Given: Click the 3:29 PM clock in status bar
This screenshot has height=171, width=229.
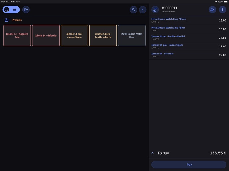Looking at the screenshot, I should [5, 2].
